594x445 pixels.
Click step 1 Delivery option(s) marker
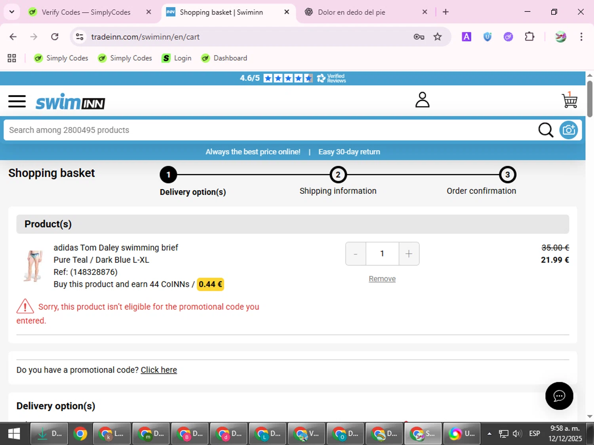click(x=168, y=175)
